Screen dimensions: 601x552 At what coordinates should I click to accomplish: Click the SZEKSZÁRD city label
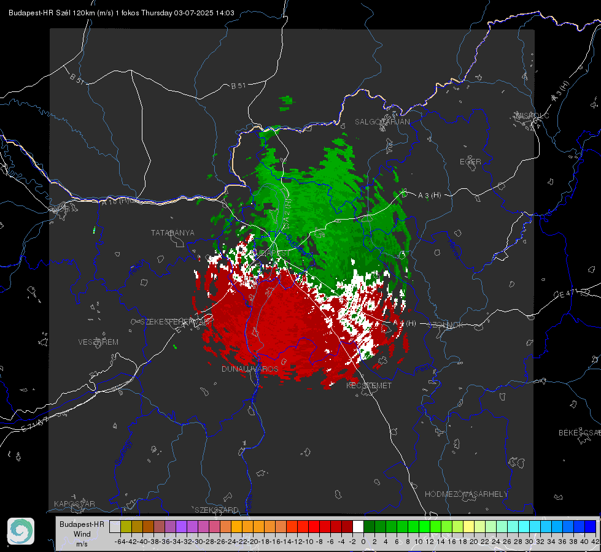[217, 510]
